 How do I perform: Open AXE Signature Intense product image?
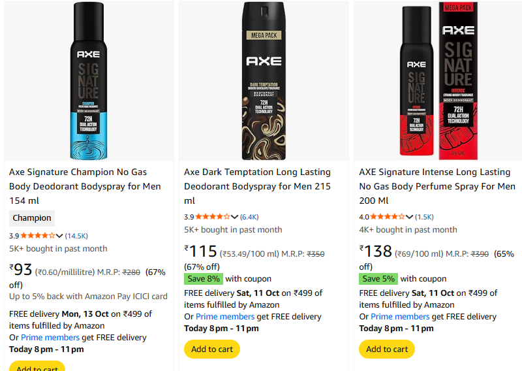438,81
